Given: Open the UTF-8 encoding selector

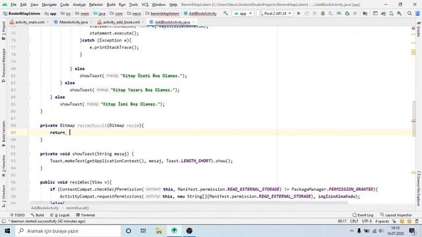Looking at the screenshot, I should [x=367, y=221].
